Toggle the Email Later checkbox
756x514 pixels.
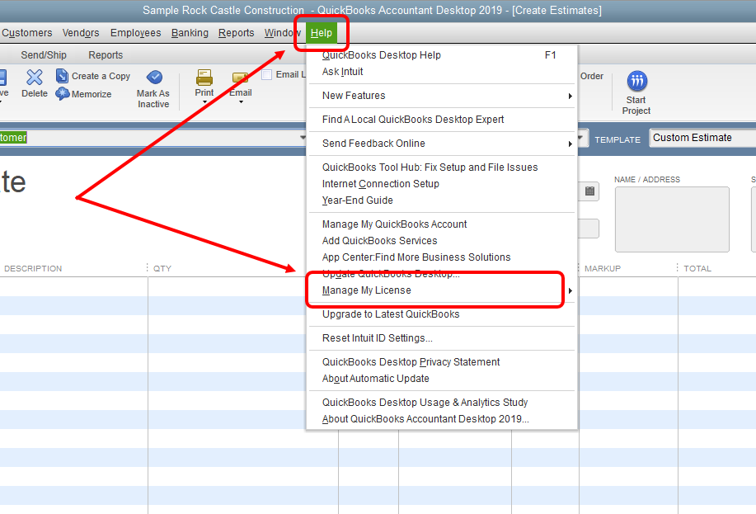tap(266, 74)
